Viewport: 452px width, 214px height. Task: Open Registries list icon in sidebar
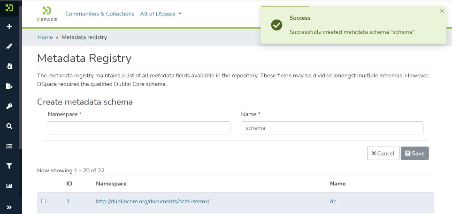point(9,146)
